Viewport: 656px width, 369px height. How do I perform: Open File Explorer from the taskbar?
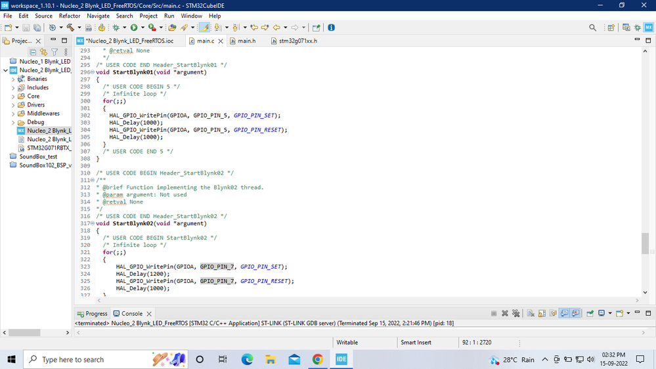coord(271,359)
